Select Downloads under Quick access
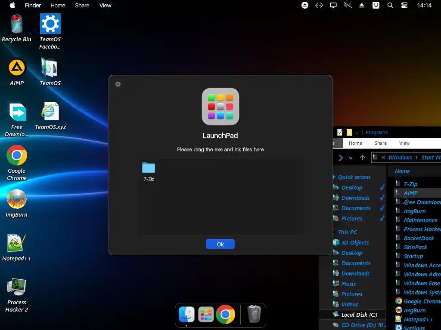The height and width of the screenshot is (330, 441). [355, 198]
